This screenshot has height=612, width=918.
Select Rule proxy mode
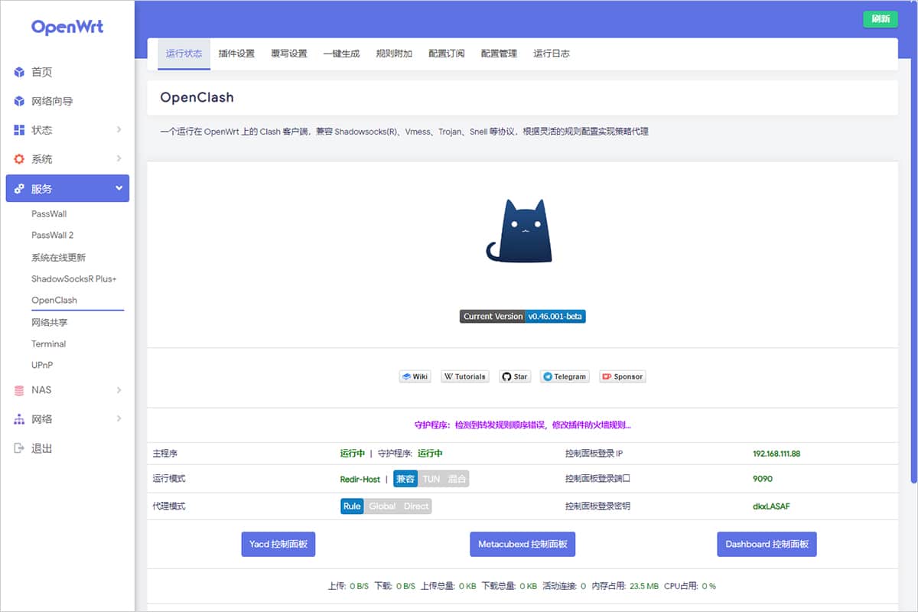(x=352, y=506)
